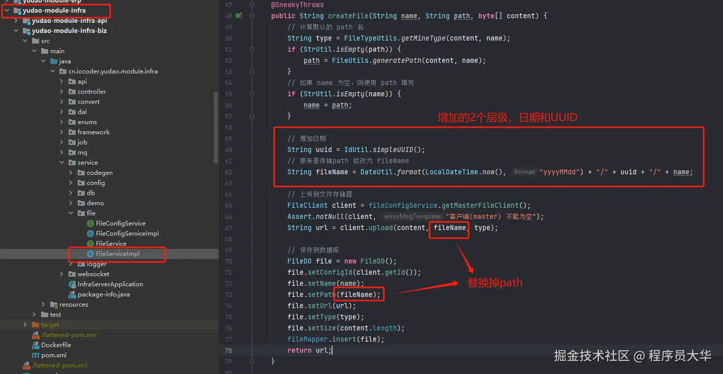This screenshot has height=374, width=723.
Task: Expand the dal package node
Action: click(x=61, y=112)
